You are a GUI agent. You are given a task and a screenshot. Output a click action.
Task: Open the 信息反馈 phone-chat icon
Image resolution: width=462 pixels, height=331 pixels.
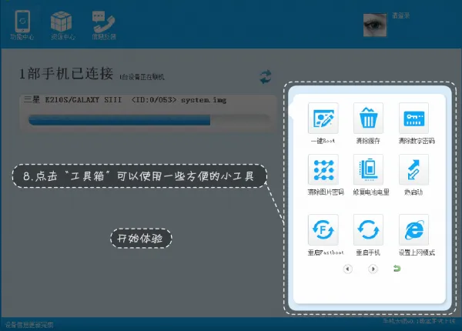103,22
